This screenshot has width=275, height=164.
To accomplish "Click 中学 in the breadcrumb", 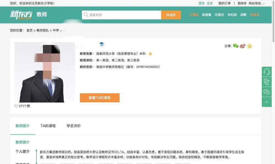I will (56, 30).
